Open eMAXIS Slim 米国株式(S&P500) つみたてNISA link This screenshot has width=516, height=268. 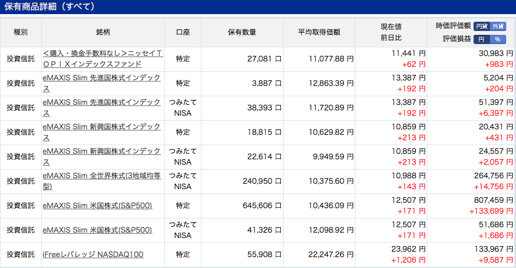(x=97, y=230)
